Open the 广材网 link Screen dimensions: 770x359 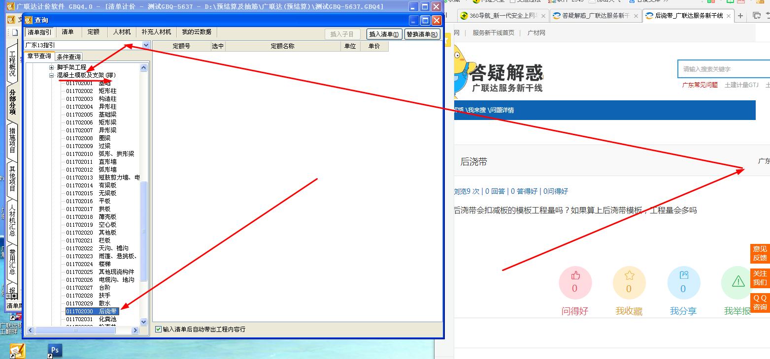(x=536, y=32)
